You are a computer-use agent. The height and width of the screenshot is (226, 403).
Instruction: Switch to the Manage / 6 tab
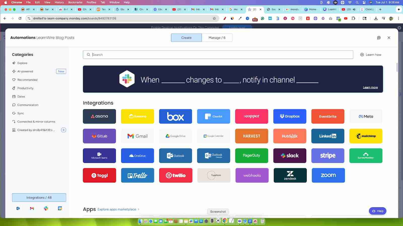pyautogui.click(x=217, y=38)
